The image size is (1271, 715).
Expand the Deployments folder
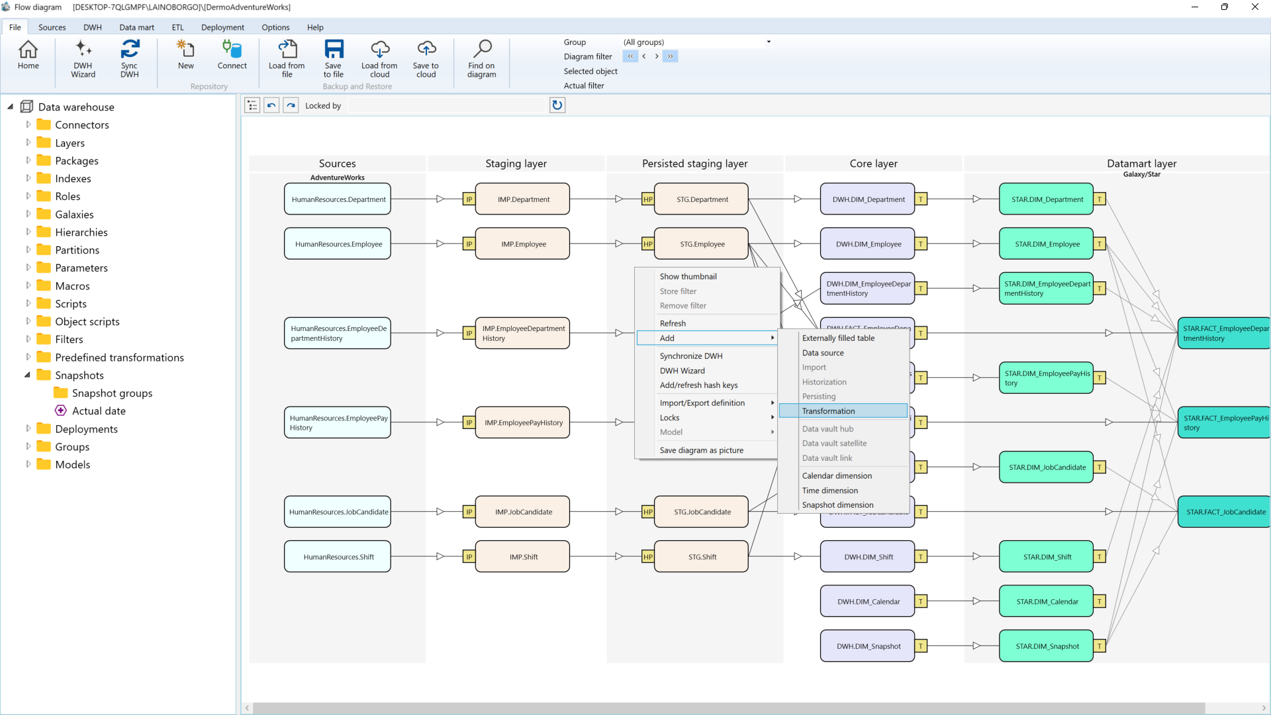(28, 428)
